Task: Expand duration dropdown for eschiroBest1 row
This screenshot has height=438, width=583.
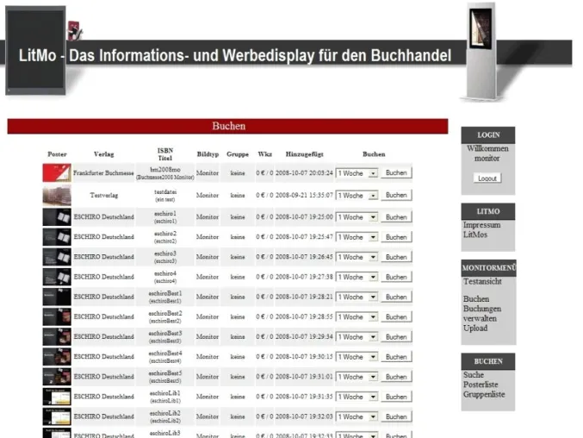Action: [x=357, y=297]
